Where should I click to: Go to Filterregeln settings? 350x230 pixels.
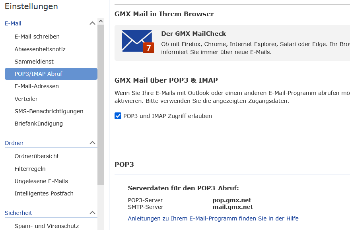[x=30, y=169]
